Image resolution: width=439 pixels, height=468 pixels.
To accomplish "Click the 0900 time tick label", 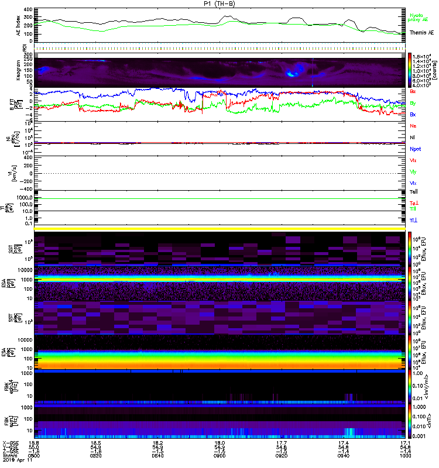I will [x=220, y=456].
